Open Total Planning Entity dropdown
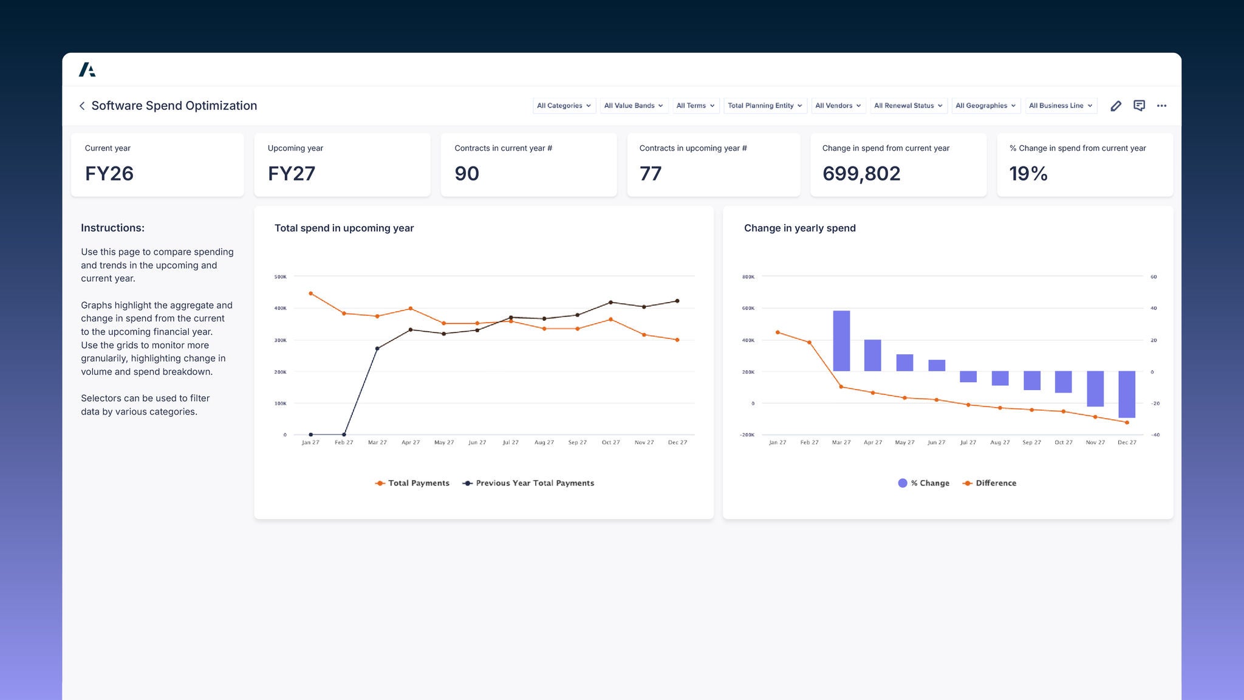Viewport: 1244px width, 700px height. tap(765, 106)
